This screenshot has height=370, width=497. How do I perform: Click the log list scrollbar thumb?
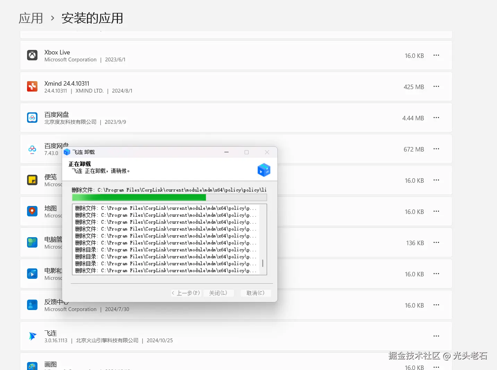coord(263,263)
